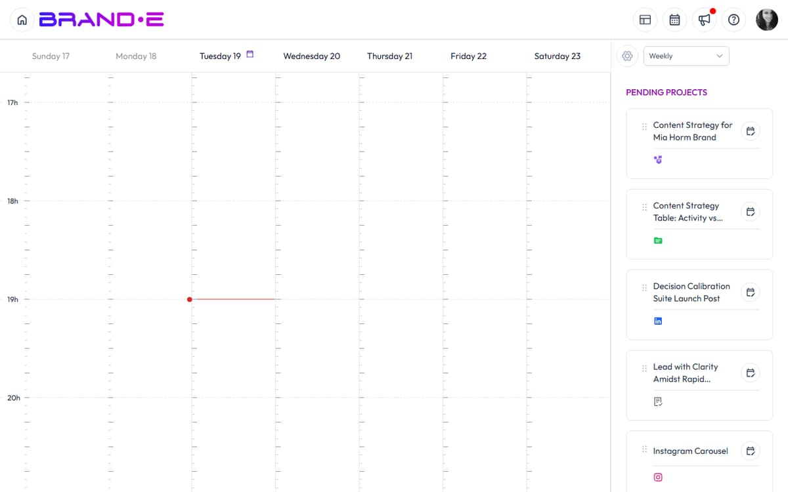788x492 pixels.
Task: Schedule Decision Calibration Suite Launch Post
Action: pyautogui.click(x=750, y=293)
